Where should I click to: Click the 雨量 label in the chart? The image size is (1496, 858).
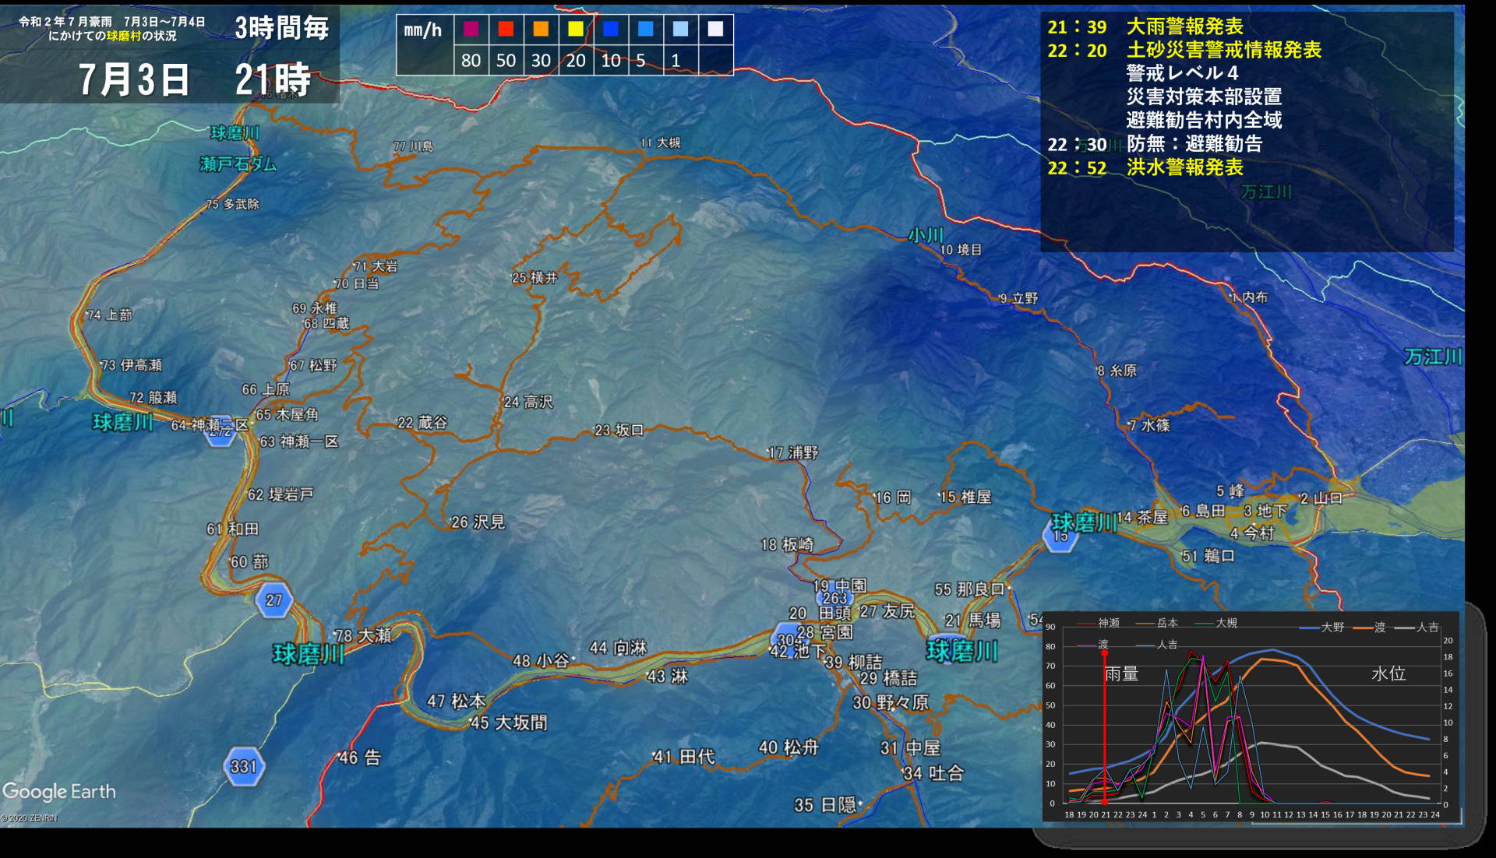tap(1121, 674)
